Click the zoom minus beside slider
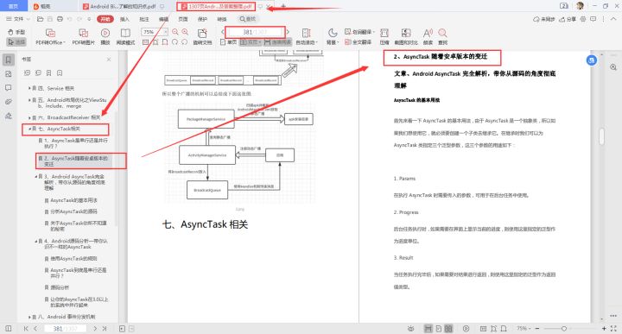 click(x=537, y=329)
